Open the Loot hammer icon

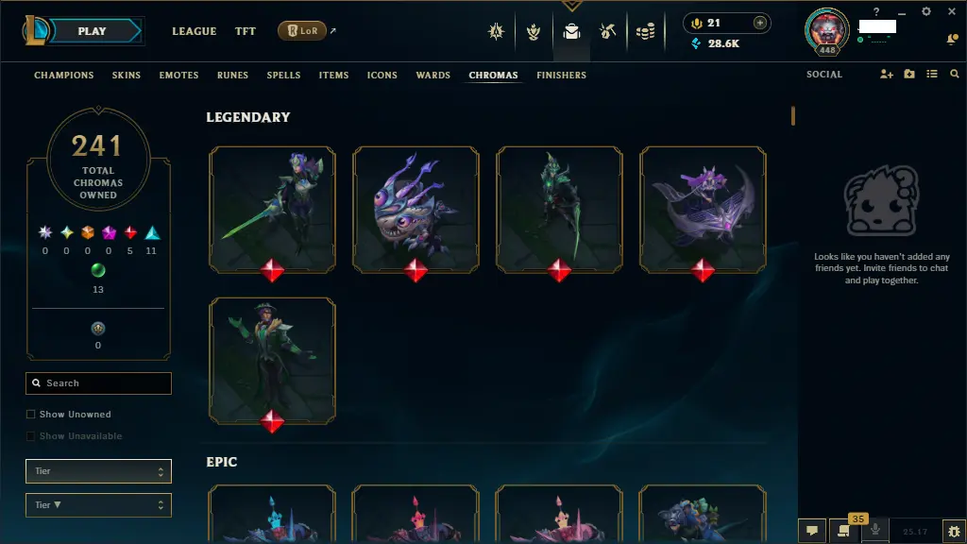click(x=607, y=31)
